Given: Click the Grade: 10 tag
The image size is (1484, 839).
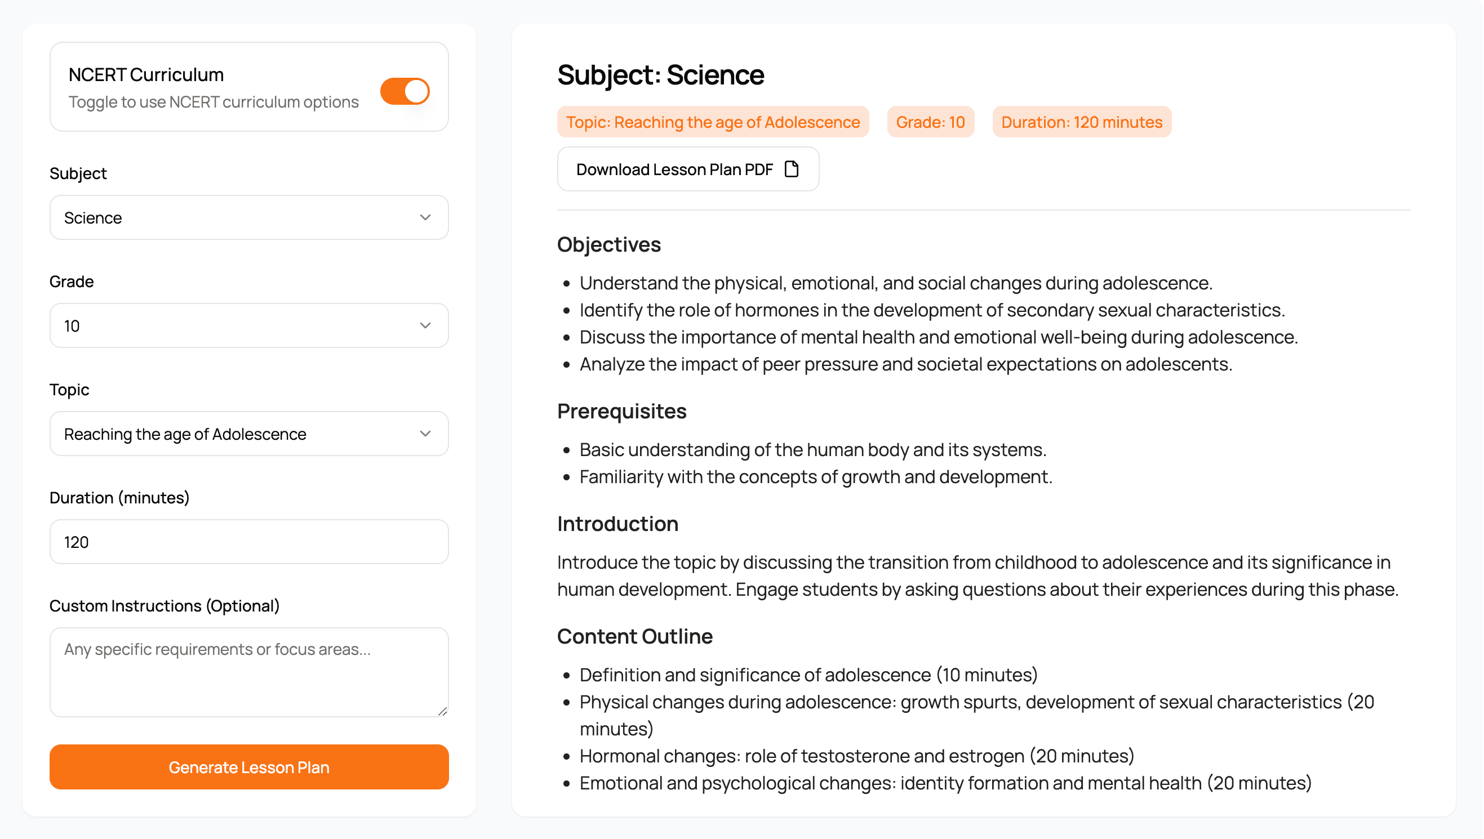Looking at the screenshot, I should (931, 122).
